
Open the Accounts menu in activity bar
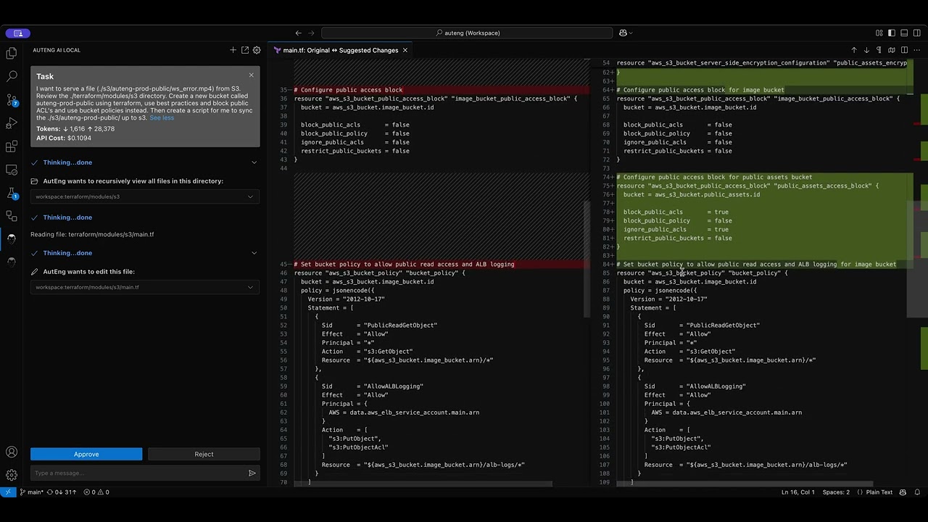(12, 452)
